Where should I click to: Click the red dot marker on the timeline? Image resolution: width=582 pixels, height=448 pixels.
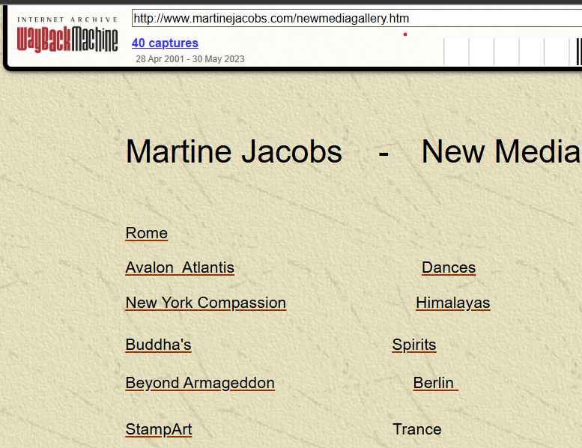coord(405,34)
